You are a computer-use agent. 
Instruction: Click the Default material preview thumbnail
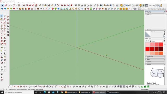pyautogui.click(x=148, y=34)
